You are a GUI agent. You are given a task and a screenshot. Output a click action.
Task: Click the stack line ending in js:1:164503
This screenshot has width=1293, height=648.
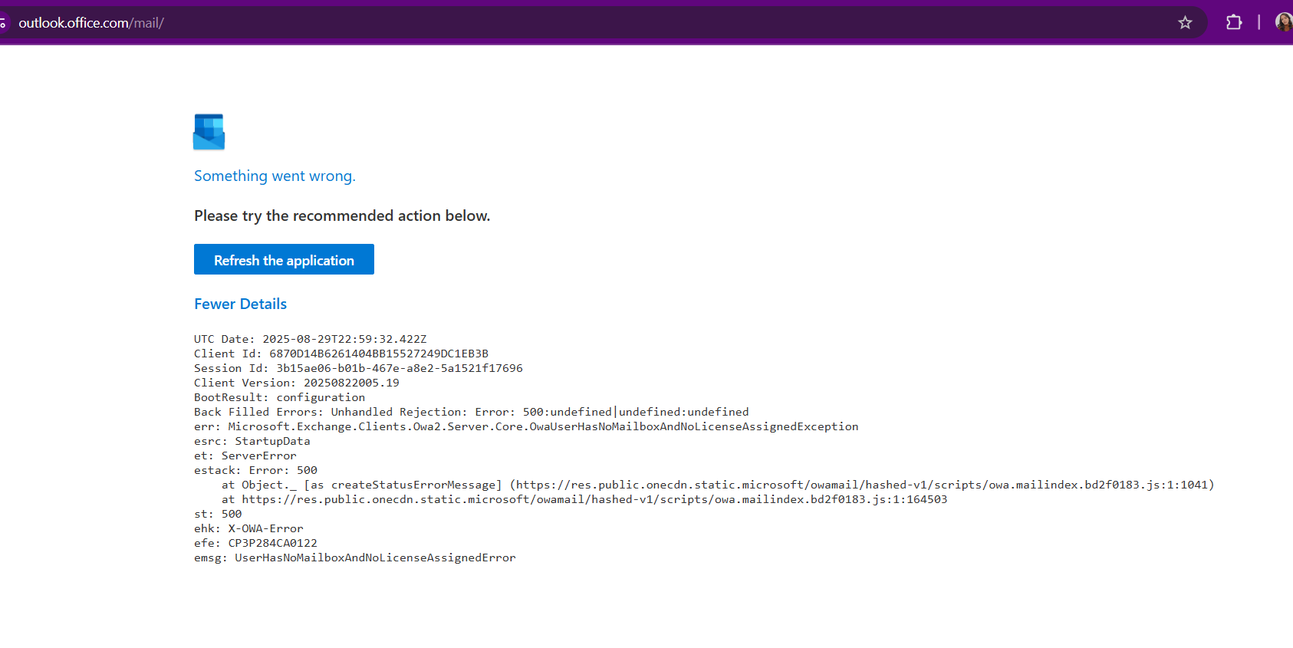click(x=584, y=499)
